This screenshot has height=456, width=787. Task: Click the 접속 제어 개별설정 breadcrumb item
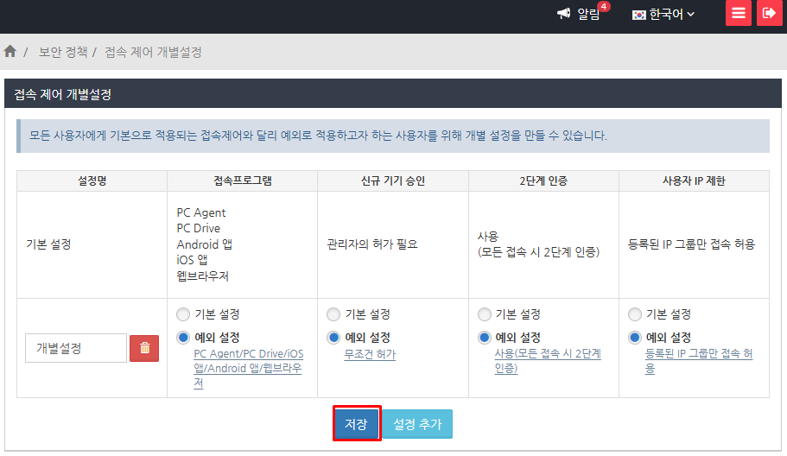tap(153, 52)
